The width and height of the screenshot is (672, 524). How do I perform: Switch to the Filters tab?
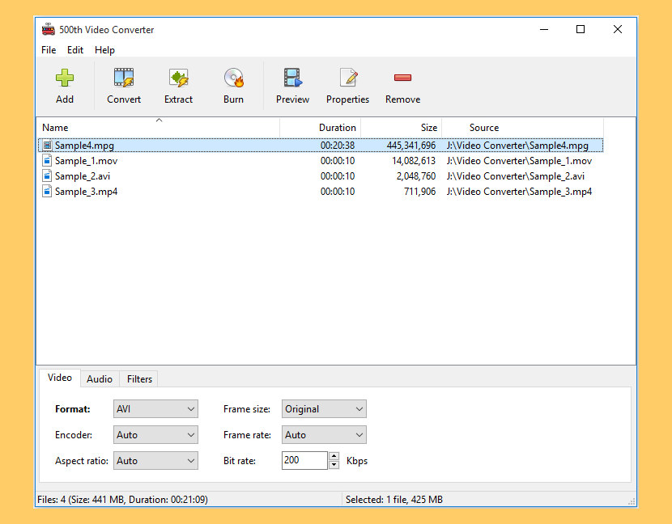tap(138, 378)
